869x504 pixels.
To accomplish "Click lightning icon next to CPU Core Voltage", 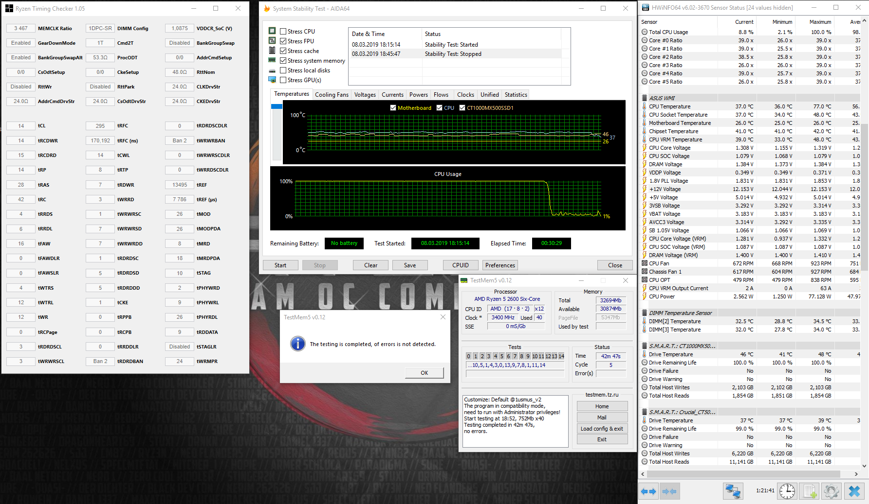I will (645, 148).
